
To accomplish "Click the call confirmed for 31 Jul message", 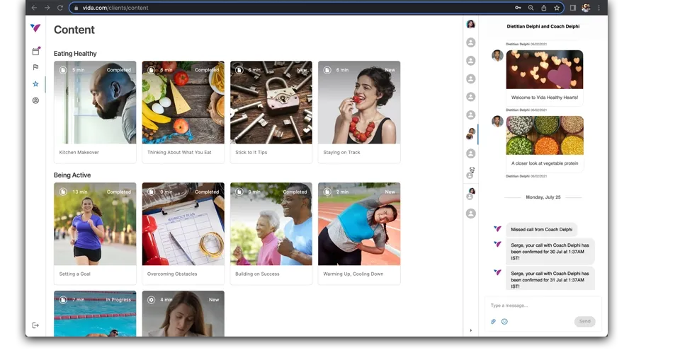I will click(x=550, y=279).
